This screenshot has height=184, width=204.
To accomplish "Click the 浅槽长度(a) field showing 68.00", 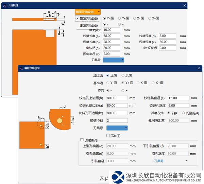I will coord(112,36).
